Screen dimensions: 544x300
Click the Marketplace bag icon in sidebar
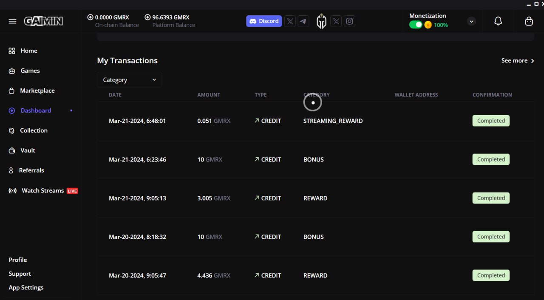[12, 91]
